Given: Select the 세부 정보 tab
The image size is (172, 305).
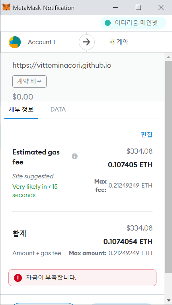Looking at the screenshot, I should click(x=21, y=109).
